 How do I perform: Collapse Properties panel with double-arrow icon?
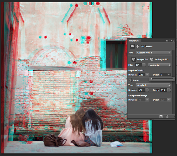pyautogui.click(x=167, y=41)
